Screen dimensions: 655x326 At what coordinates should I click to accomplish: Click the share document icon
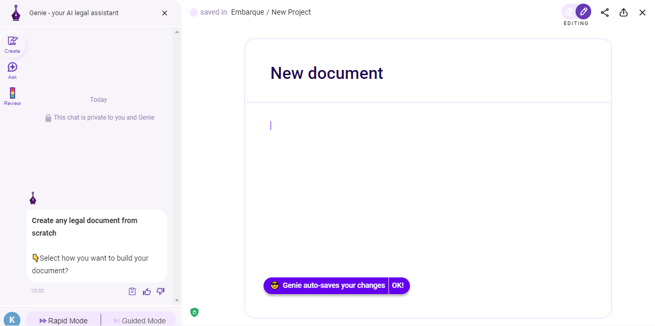pos(605,13)
